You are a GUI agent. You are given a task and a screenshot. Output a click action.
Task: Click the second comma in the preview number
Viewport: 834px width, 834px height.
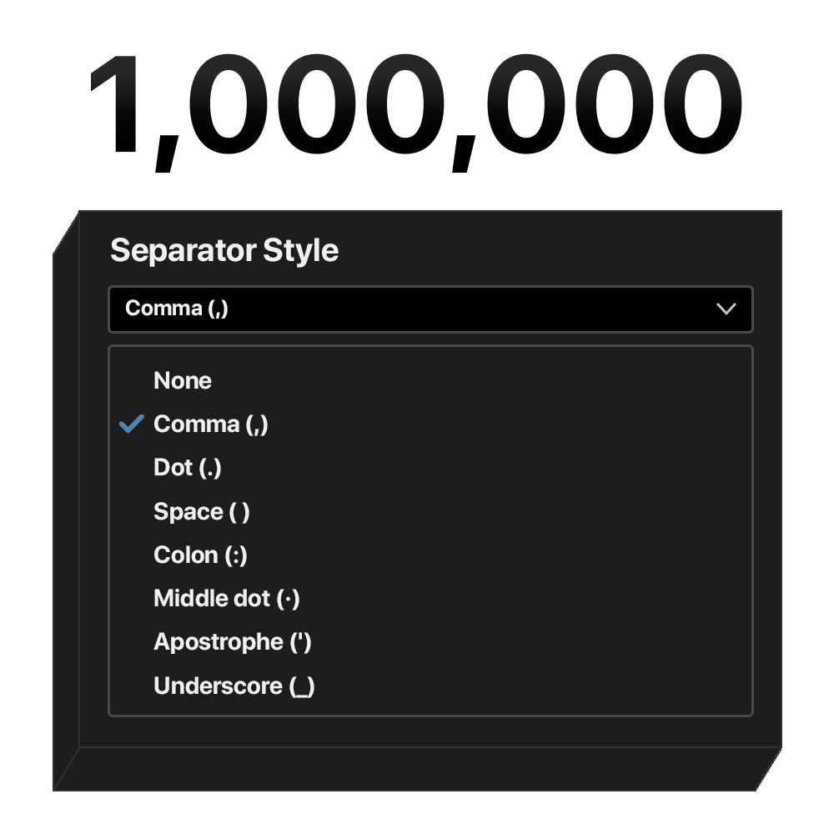click(465, 156)
